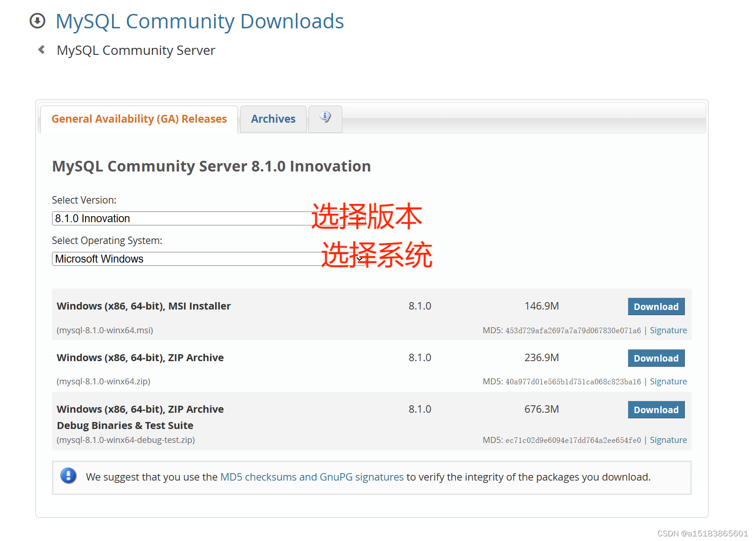Click the 8.1.0 version in the 676.3M row
Screen dimensions: 755x541
[x=420, y=409]
